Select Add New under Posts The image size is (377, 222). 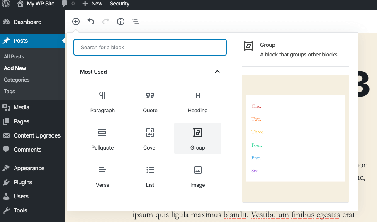(15, 68)
